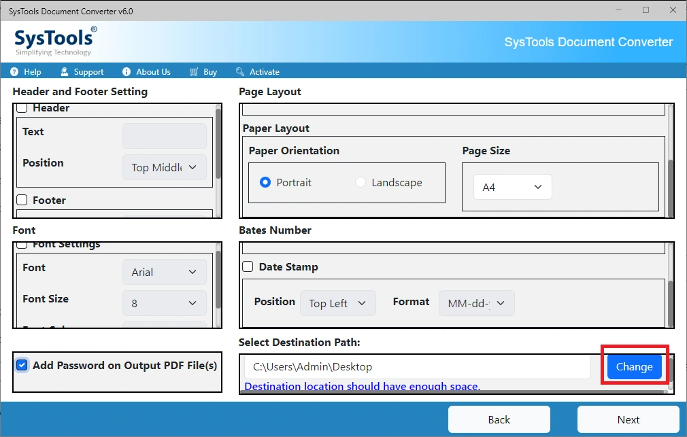This screenshot has width=687, height=437.
Task: Click the Back button
Action: (x=499, y=419)
